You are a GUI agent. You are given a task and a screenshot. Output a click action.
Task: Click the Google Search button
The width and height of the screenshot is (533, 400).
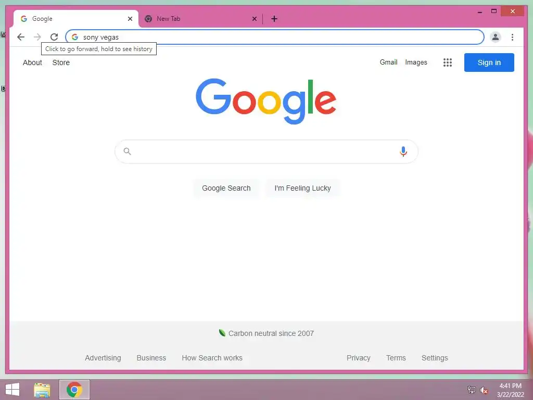[226, 188]
